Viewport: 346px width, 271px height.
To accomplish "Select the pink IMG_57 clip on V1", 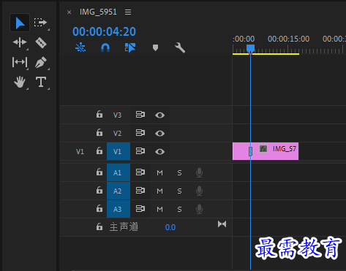I will pos(266,151).
